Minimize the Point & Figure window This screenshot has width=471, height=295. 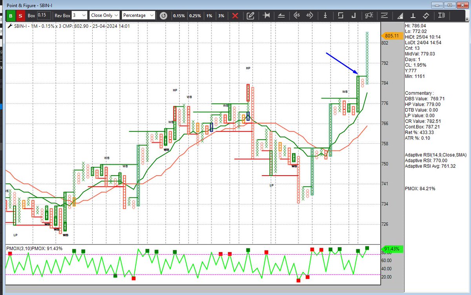point(437,5)
